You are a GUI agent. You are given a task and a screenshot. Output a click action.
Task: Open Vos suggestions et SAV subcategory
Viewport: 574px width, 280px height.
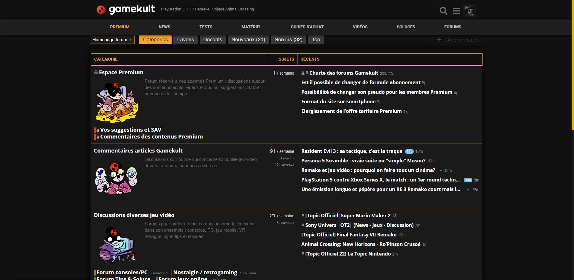(131, 130)
